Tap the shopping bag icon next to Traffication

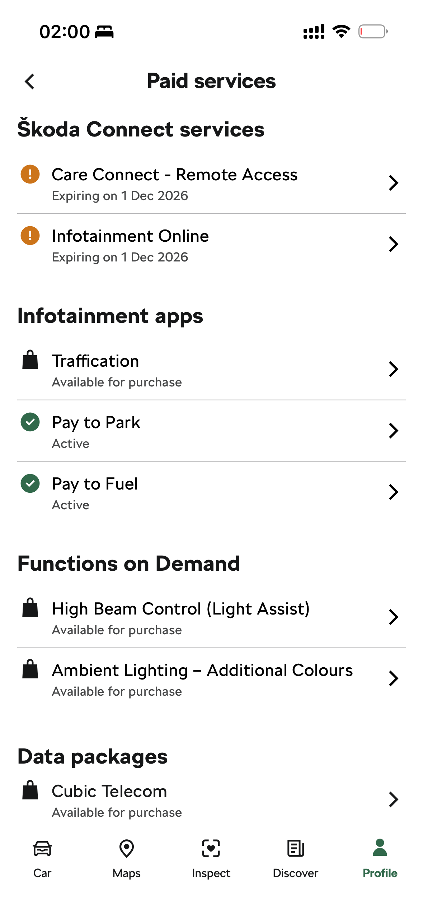pyautogui.click(x=30, y=360)
